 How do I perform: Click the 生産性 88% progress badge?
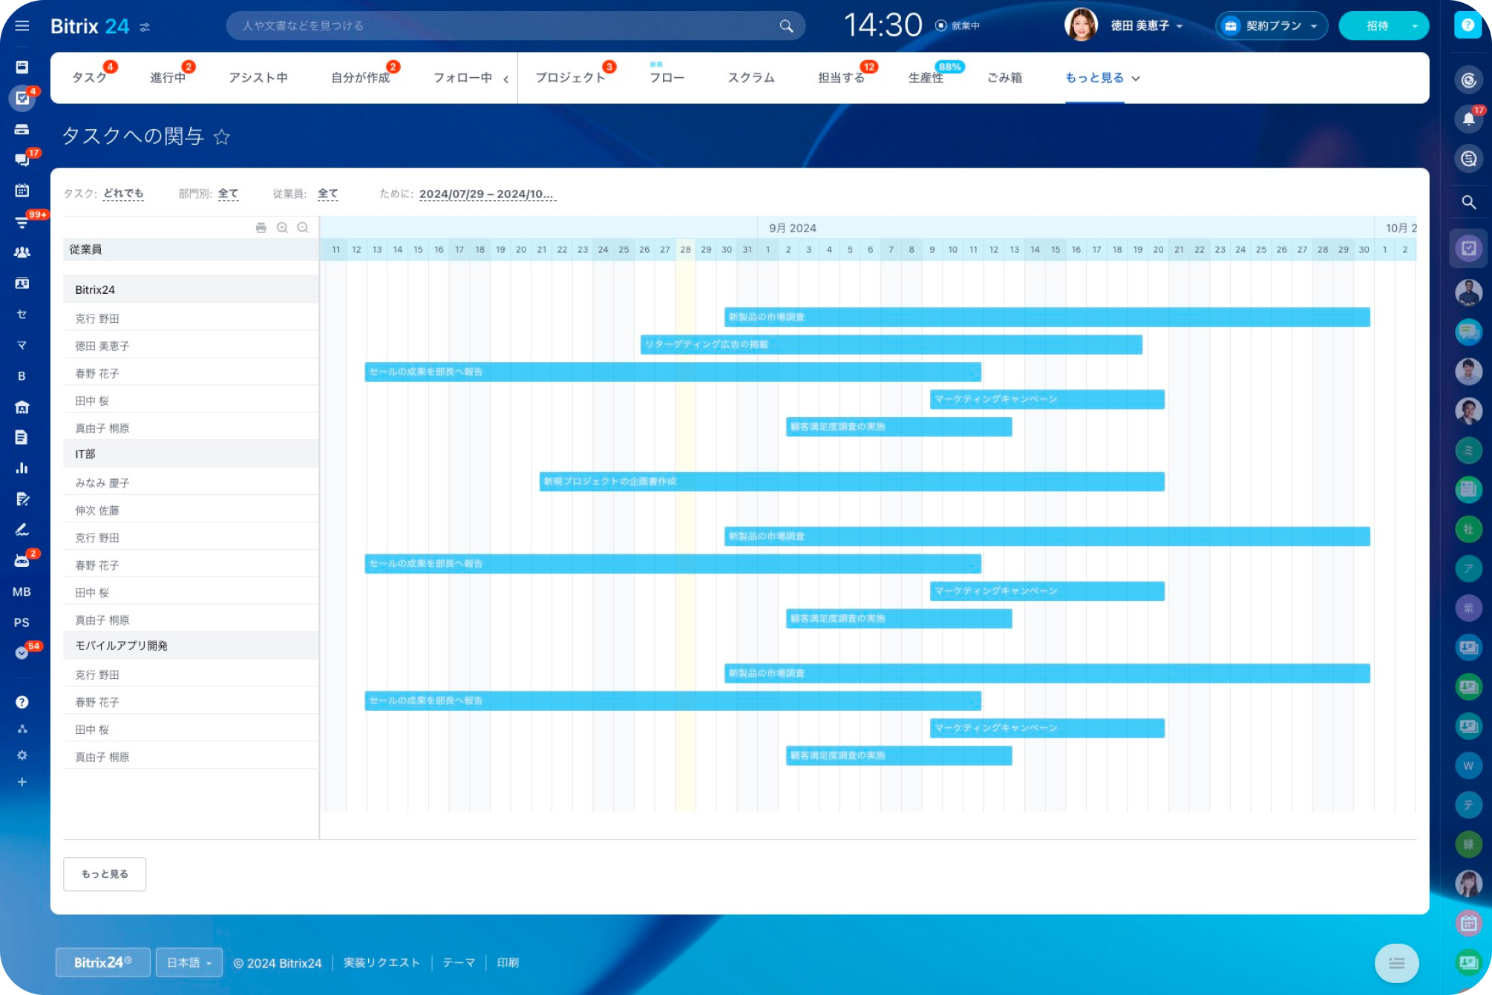949,67
